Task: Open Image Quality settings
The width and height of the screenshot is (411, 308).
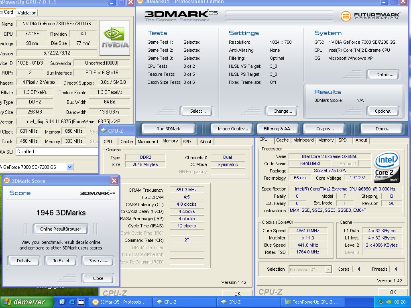Action: pos(232,129)
